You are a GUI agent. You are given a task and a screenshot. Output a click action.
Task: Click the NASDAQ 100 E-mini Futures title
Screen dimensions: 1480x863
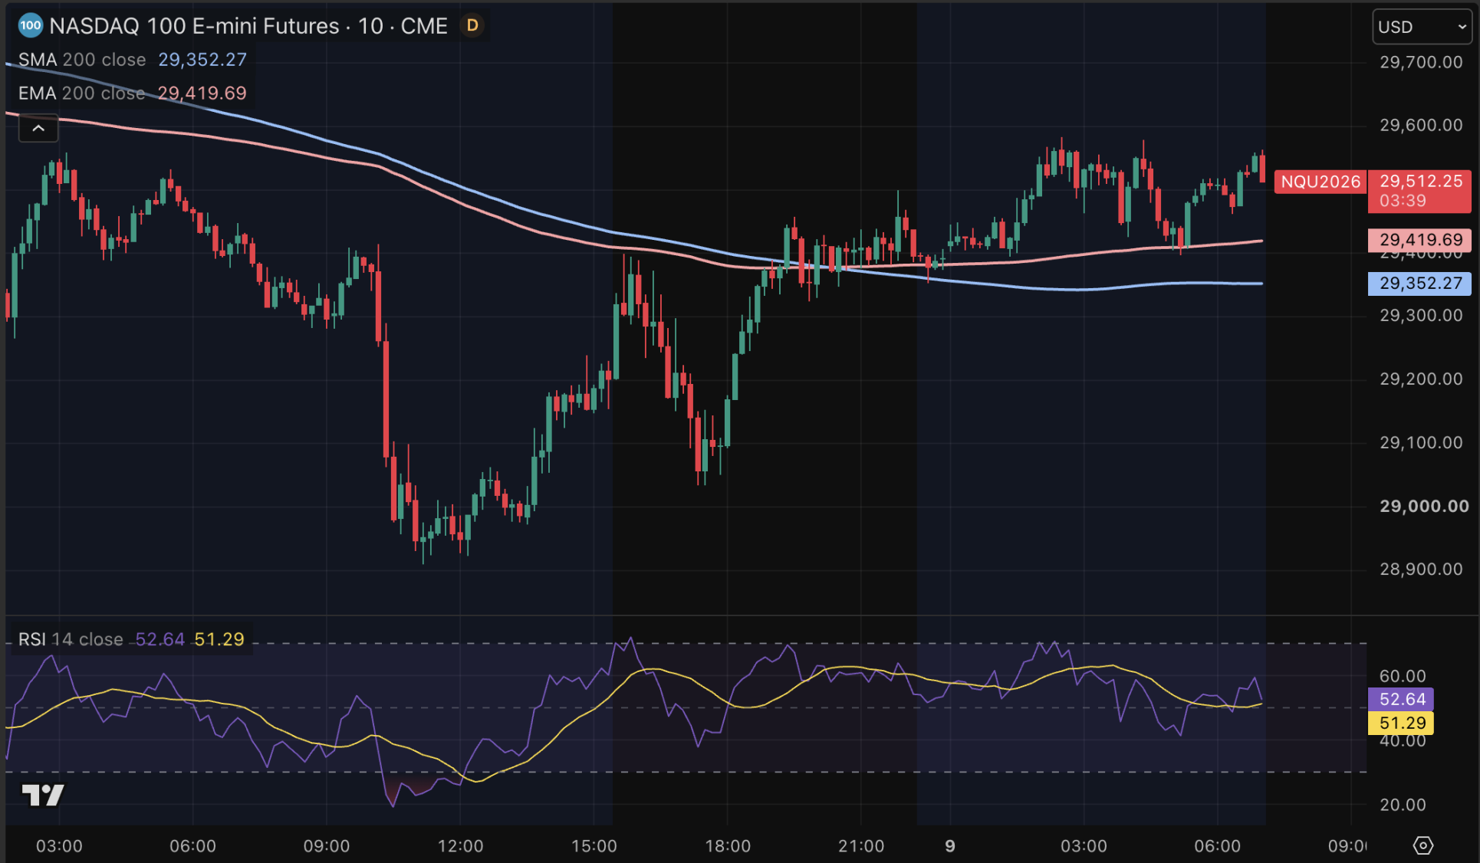tap(248, 26)
